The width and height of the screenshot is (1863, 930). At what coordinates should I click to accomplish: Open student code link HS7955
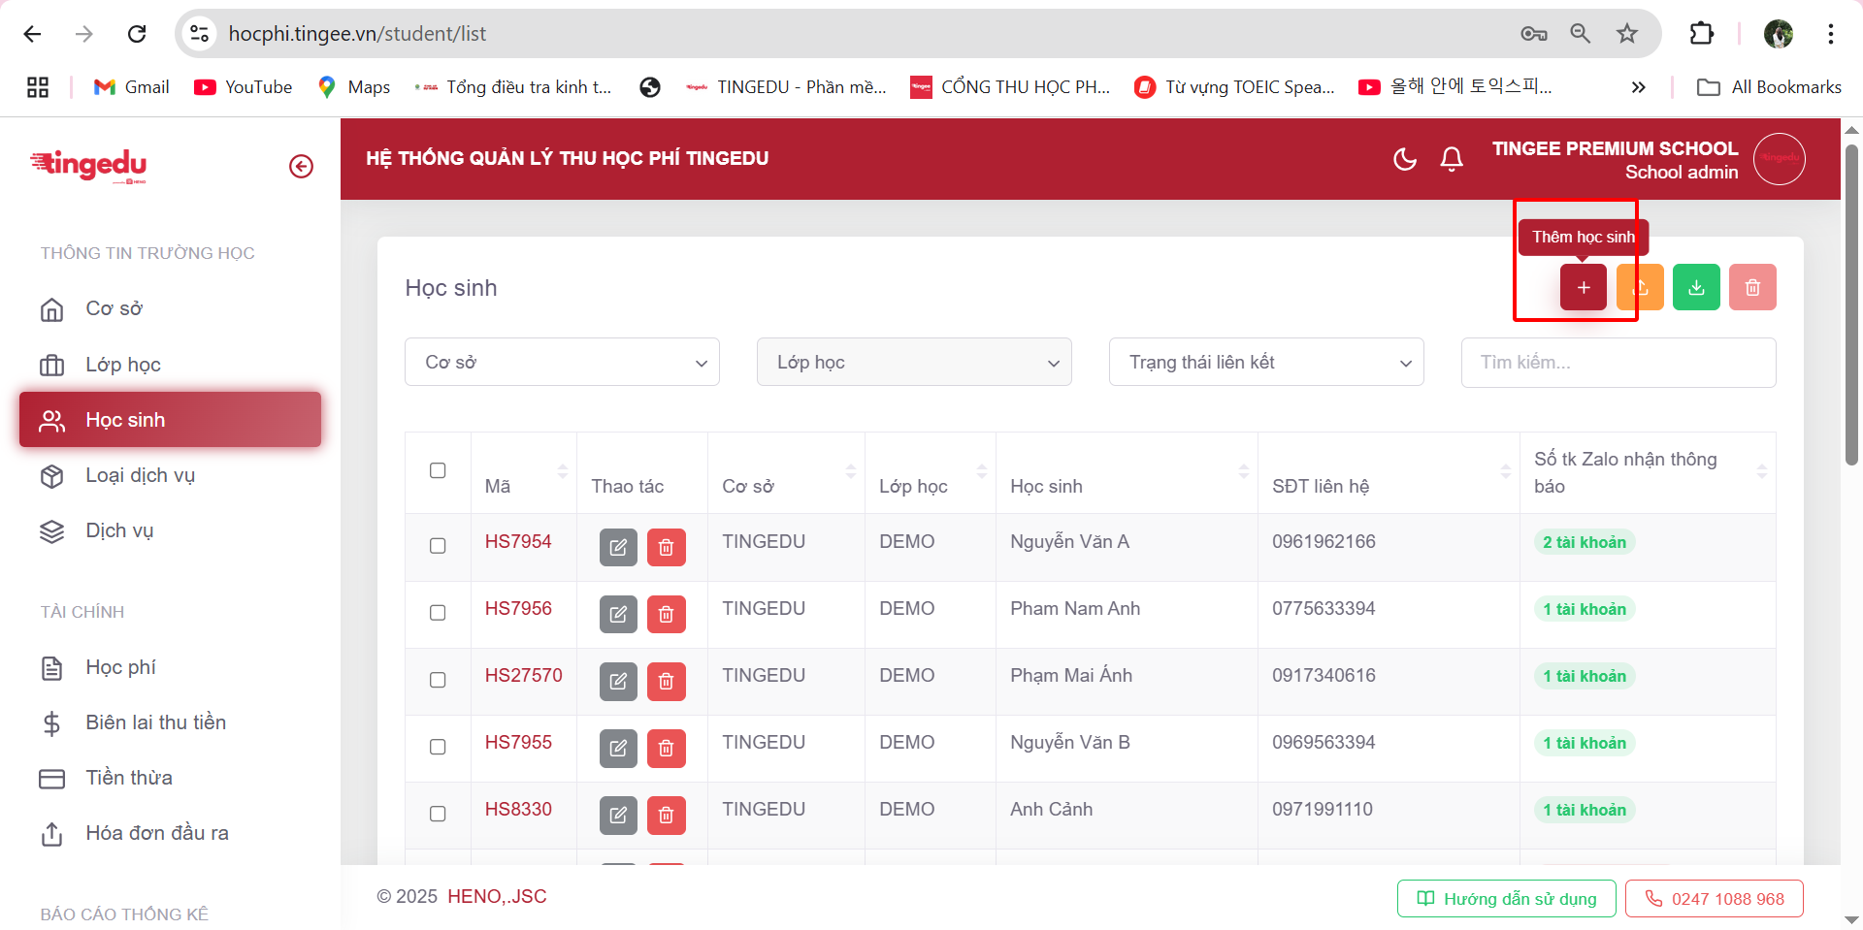click(518, 743)
